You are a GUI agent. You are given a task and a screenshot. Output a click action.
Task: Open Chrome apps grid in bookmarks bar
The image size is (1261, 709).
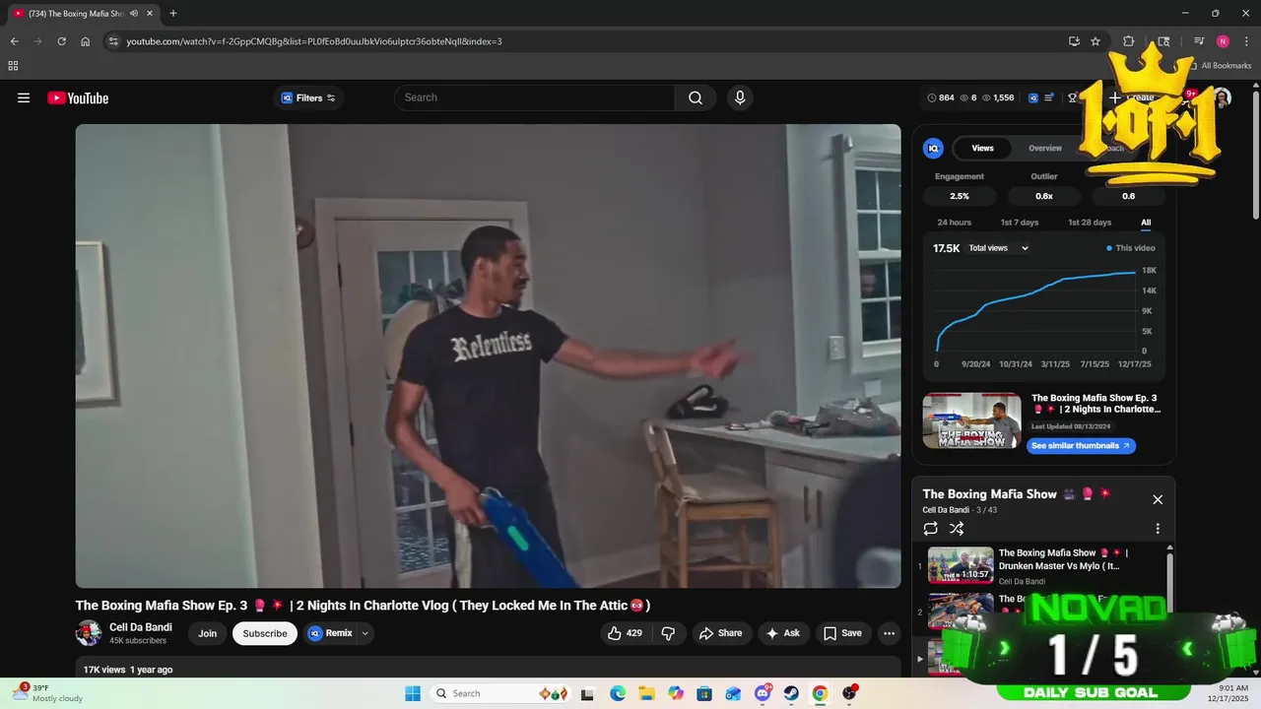click(13, 66)
